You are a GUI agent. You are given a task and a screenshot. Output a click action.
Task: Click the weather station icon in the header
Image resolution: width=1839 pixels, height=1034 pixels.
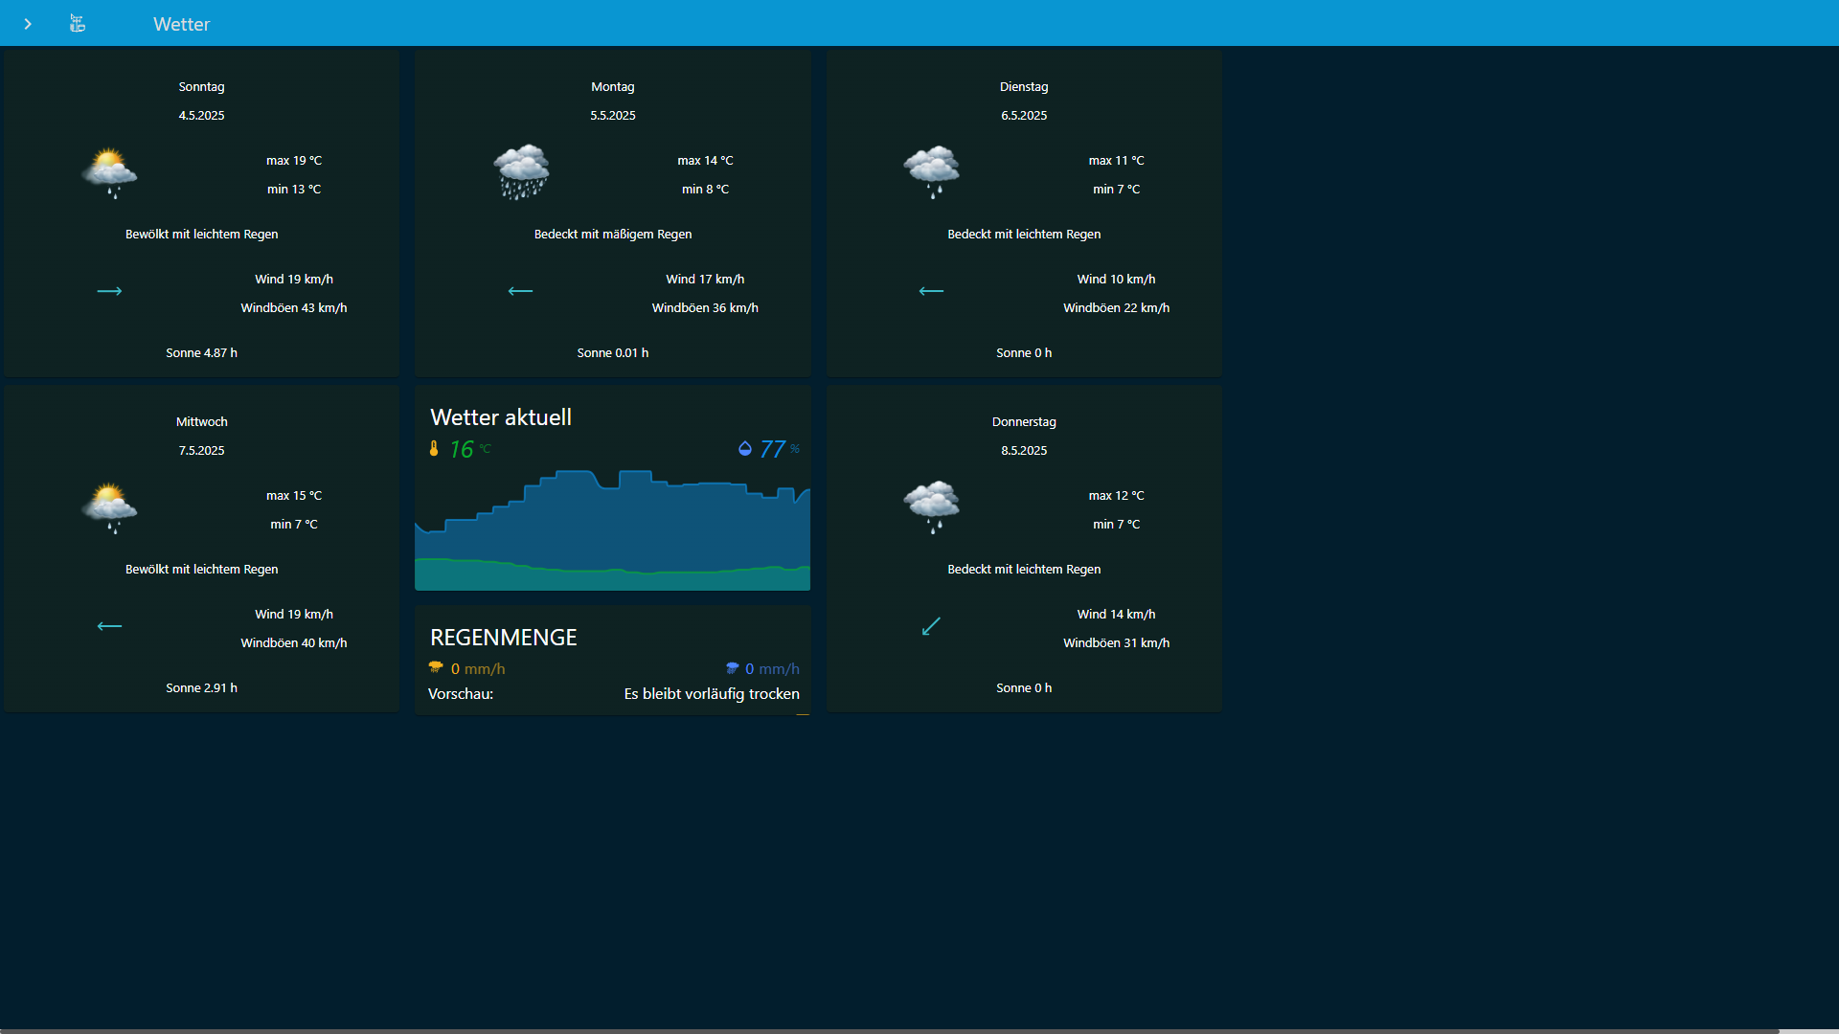click(x=78, y=24)
